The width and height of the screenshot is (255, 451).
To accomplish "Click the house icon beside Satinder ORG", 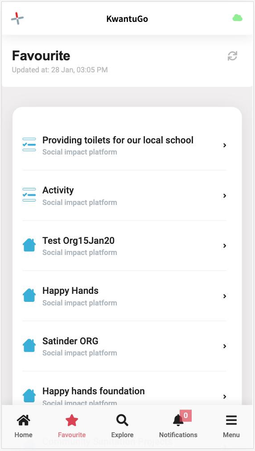I will (29, 346).
